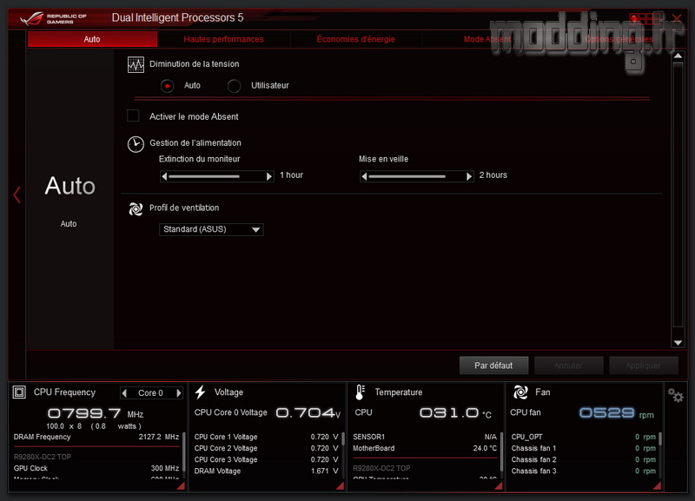Screen dimensions: 695x501
Task: Open the Options générales tab
Action: (x=619, y=39)
